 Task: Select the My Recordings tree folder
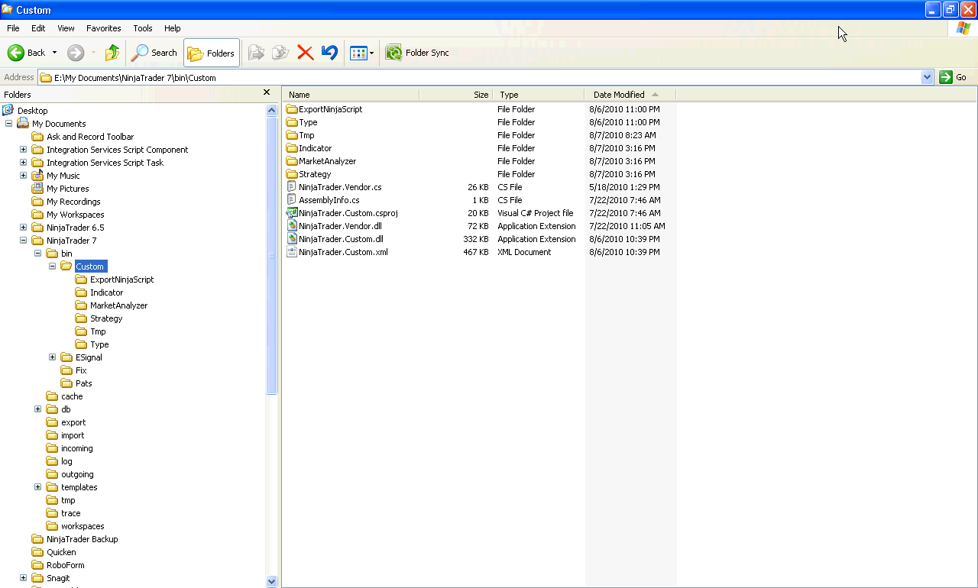(x=73, y=202)
